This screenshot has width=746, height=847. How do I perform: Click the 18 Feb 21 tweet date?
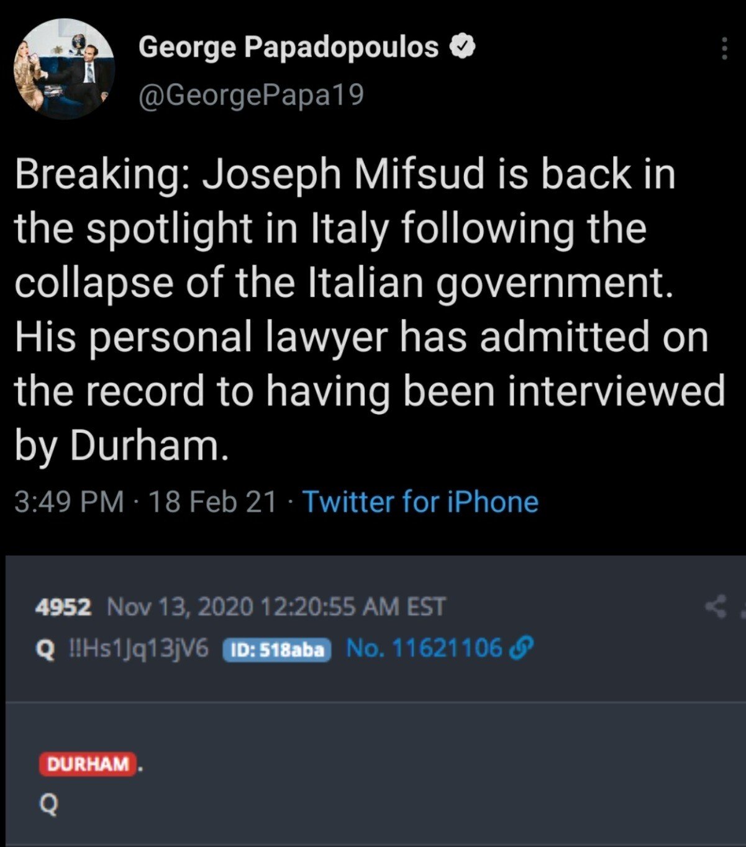coord(212,502)
